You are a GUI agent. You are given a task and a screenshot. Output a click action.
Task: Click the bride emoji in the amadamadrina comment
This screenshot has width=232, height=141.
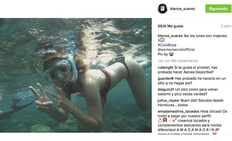point(165,120)
